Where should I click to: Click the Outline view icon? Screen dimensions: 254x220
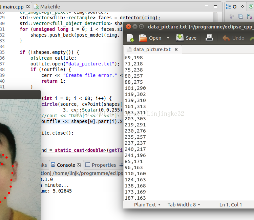point(228,6)
